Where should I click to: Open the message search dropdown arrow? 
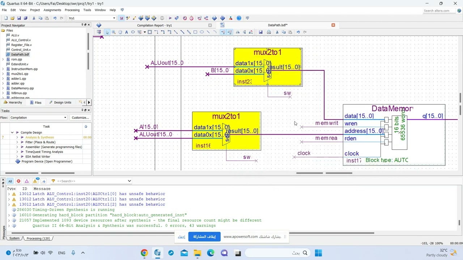click(x=129, y=181)
